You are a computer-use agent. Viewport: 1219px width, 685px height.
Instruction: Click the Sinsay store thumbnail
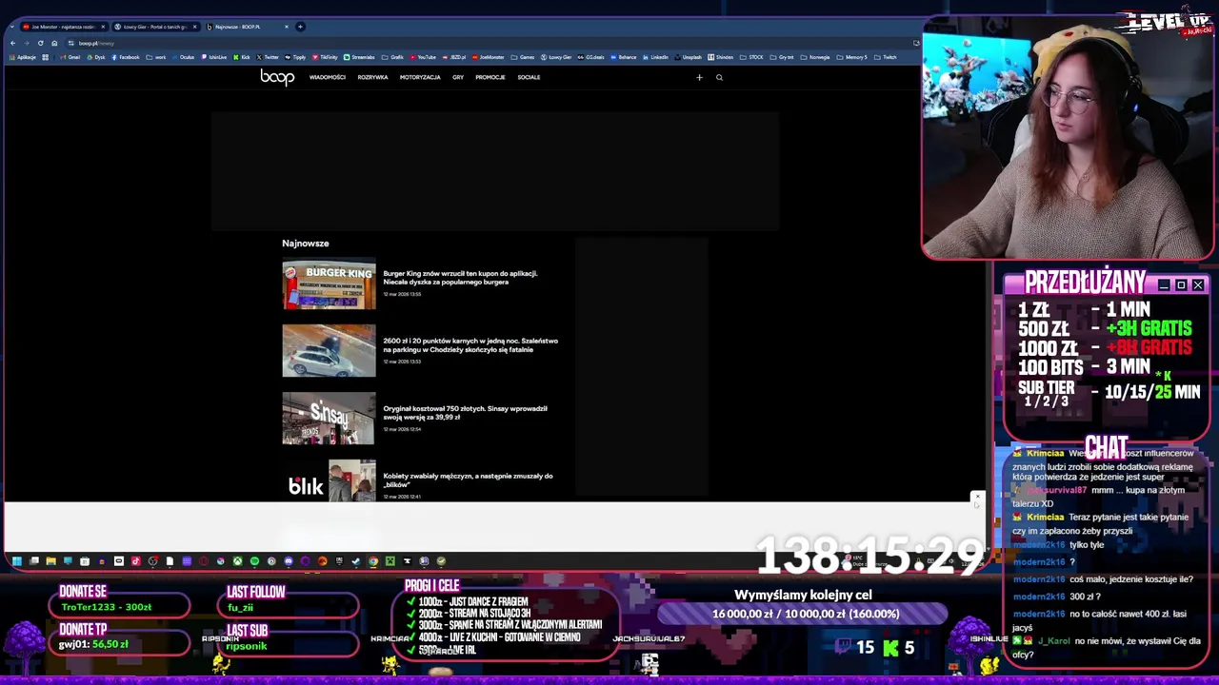pos(329,419)
